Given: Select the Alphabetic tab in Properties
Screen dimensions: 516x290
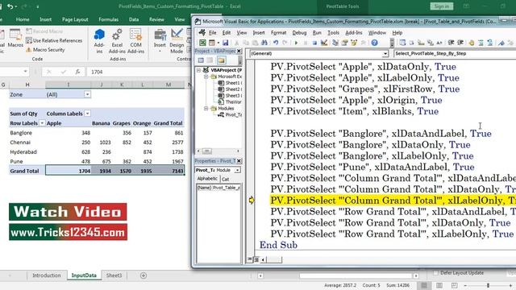Looking at the screenshot, I should (207, 179).
